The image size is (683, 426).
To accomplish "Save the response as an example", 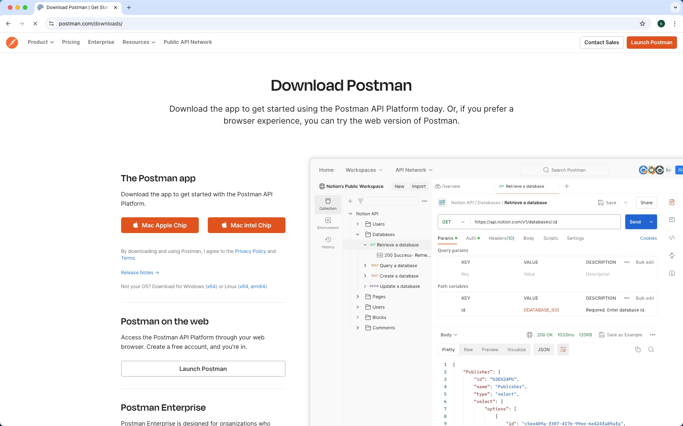I will pos(621,335).
